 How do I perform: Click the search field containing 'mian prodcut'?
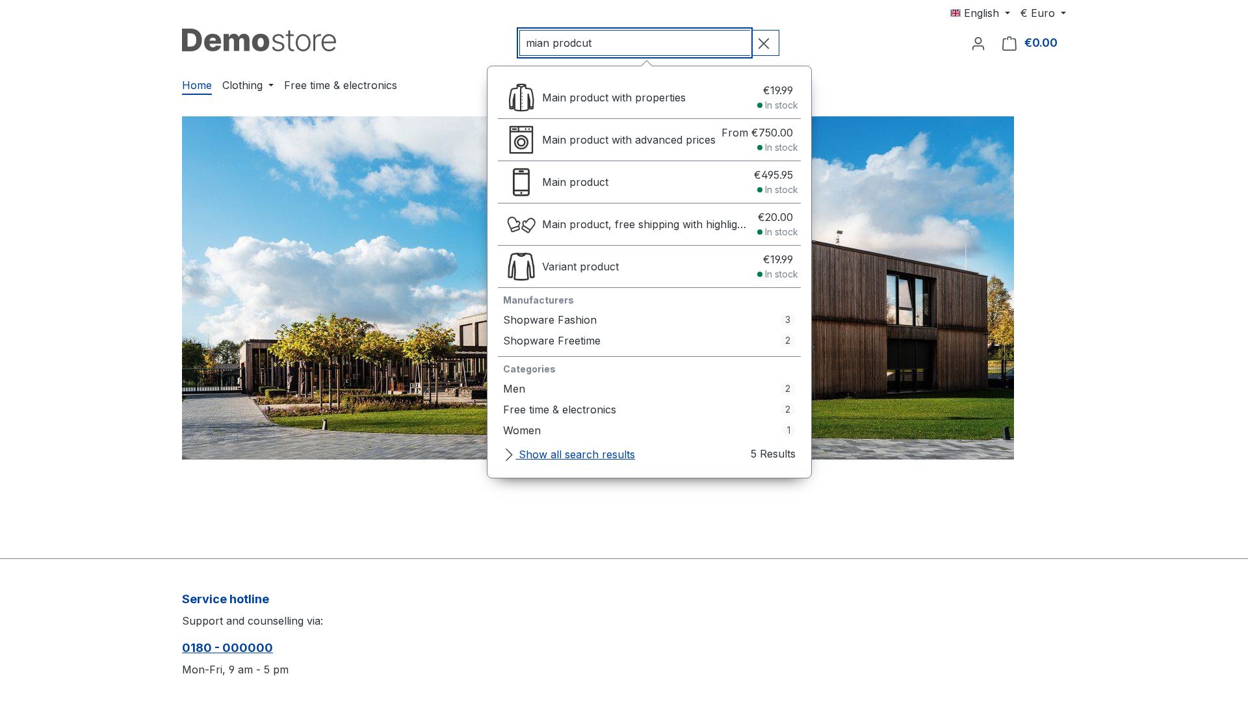coord(635,43)
